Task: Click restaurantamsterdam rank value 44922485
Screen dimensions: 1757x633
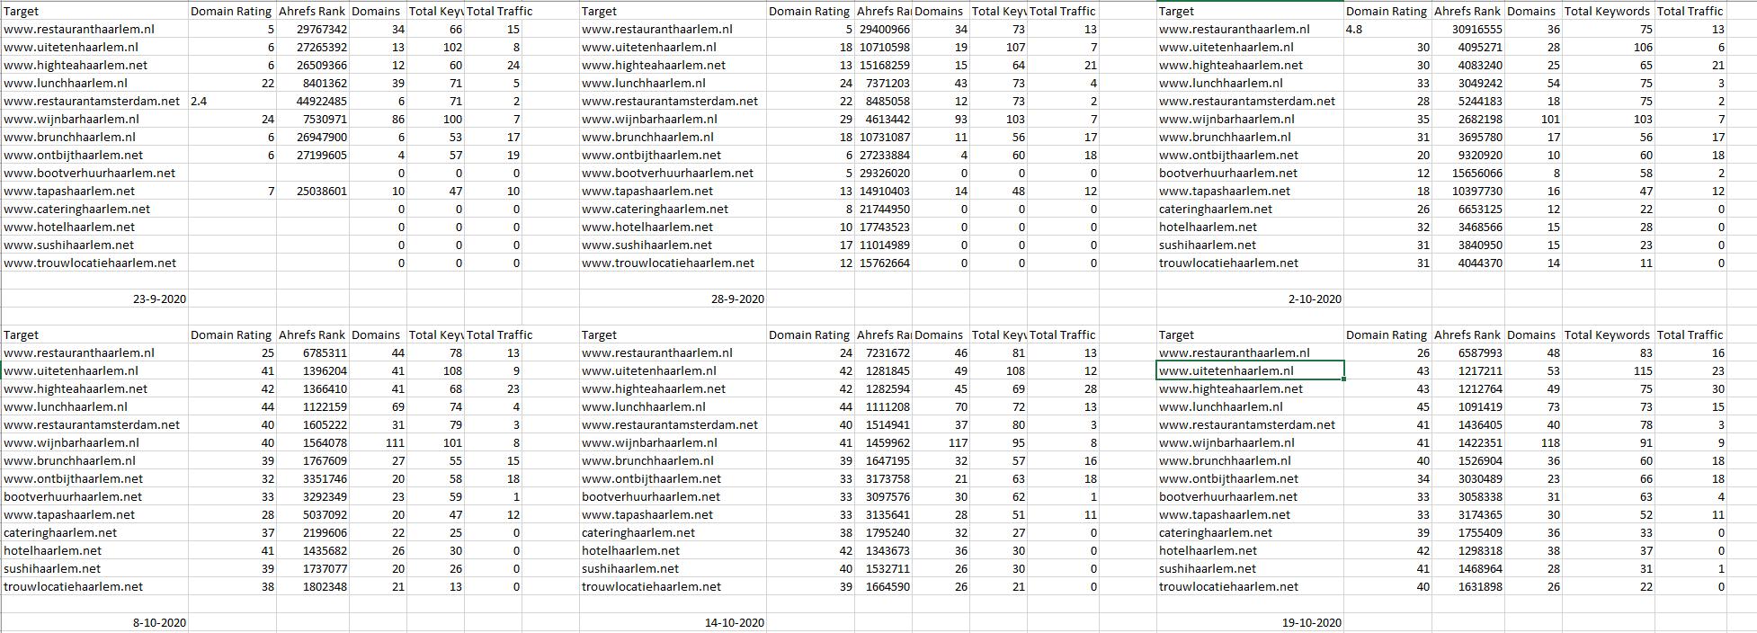Action: [313, 101]
